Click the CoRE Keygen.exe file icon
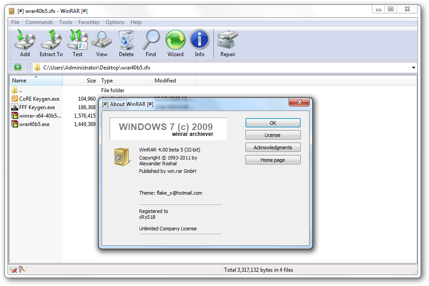This screenshot has height=286, width=429. (x=15, y=98)
